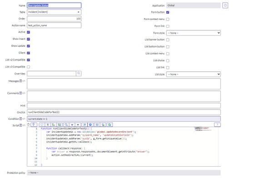Uncheck the Form button checkbox
Screen dimensions: 259x178
tap(168, 12)
